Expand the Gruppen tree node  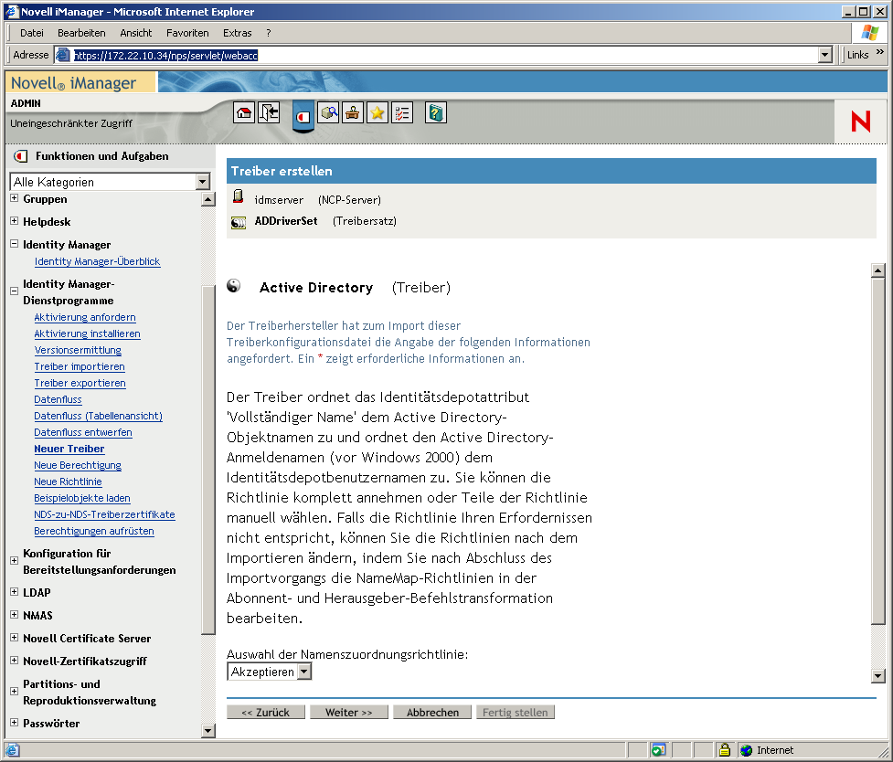pyautogui.click(x=14, y=198)
